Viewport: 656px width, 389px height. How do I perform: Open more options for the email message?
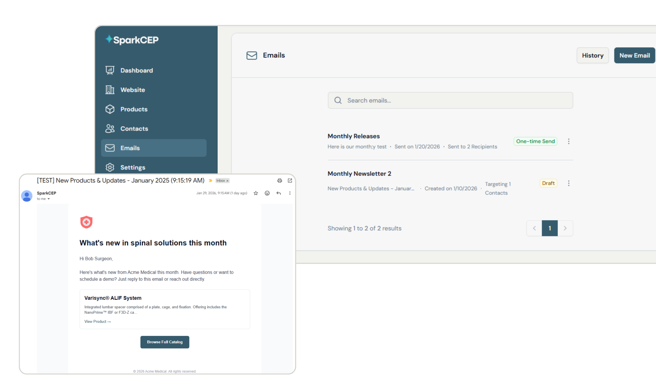(x=290, y=193)
